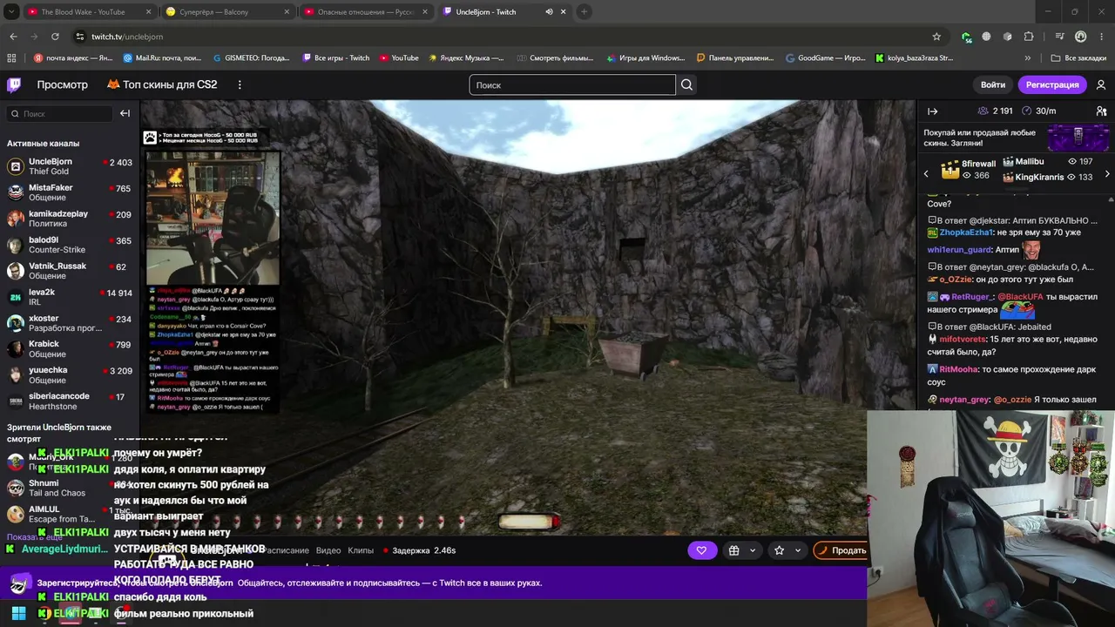Open the tab search dropdown in Chrome
The height and width of the screenshot is (627, 1115).
(x=11, y=12)
